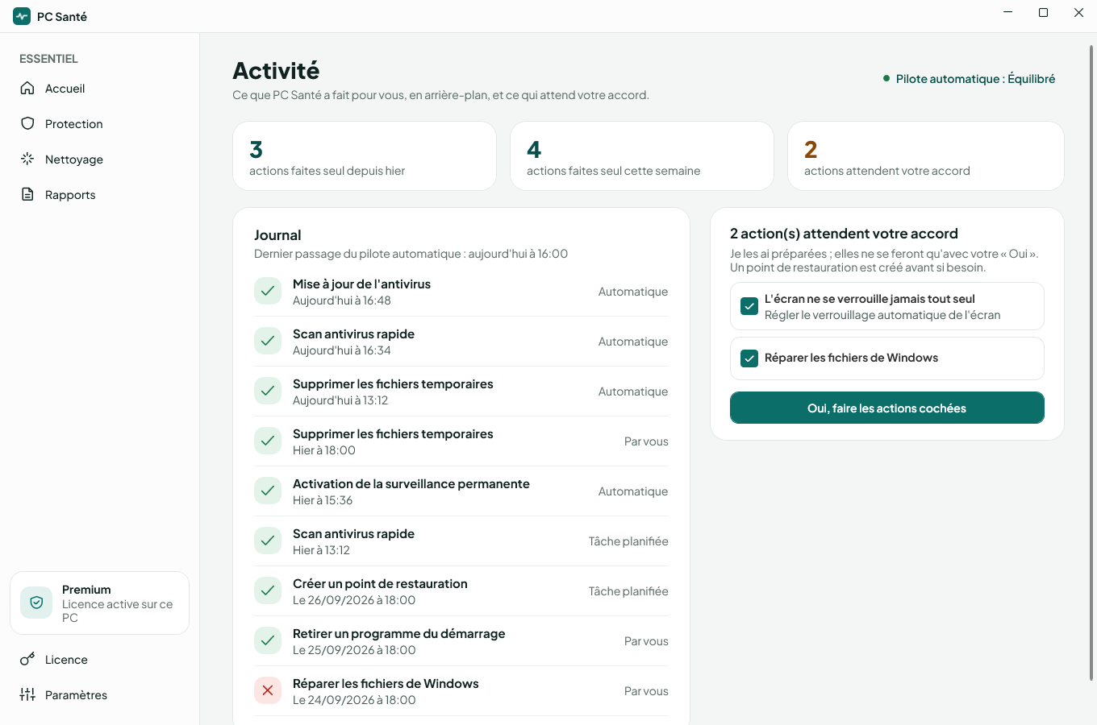The width and height of the screenshot is (1097, 725).
Task: Click the Paramètres sliders icon
Action: point(27,695)
